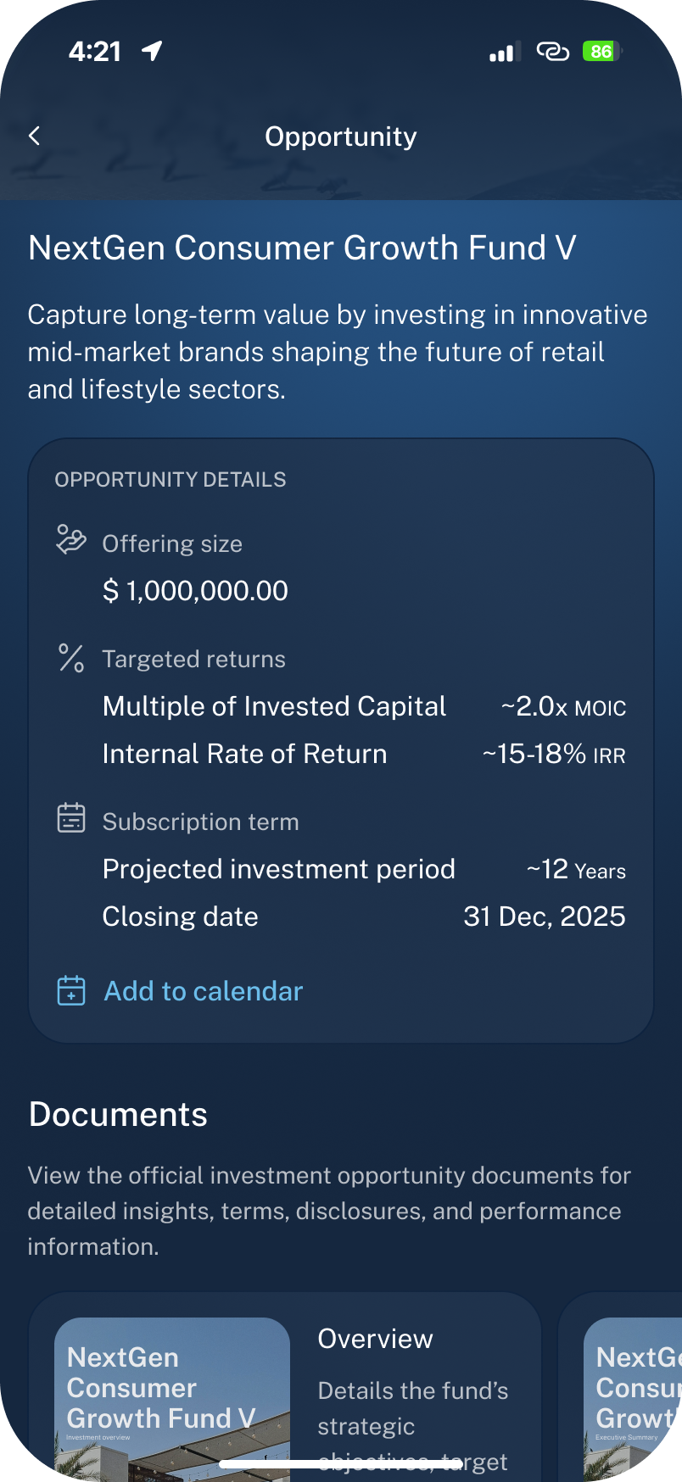Tap the NextGen Consumer Growth Fund V heading

(x=303, y=248)
